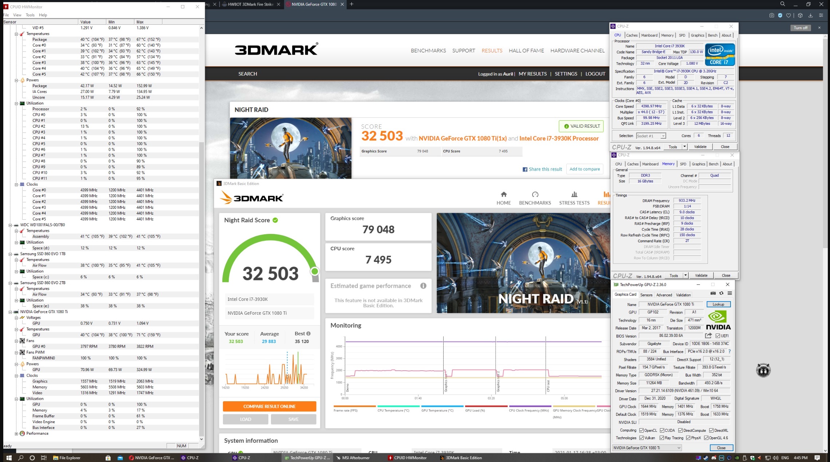The image size is (830, 462).
Task: Open GPU selection dropdown in GPU-Z
Action: point(647,448)
